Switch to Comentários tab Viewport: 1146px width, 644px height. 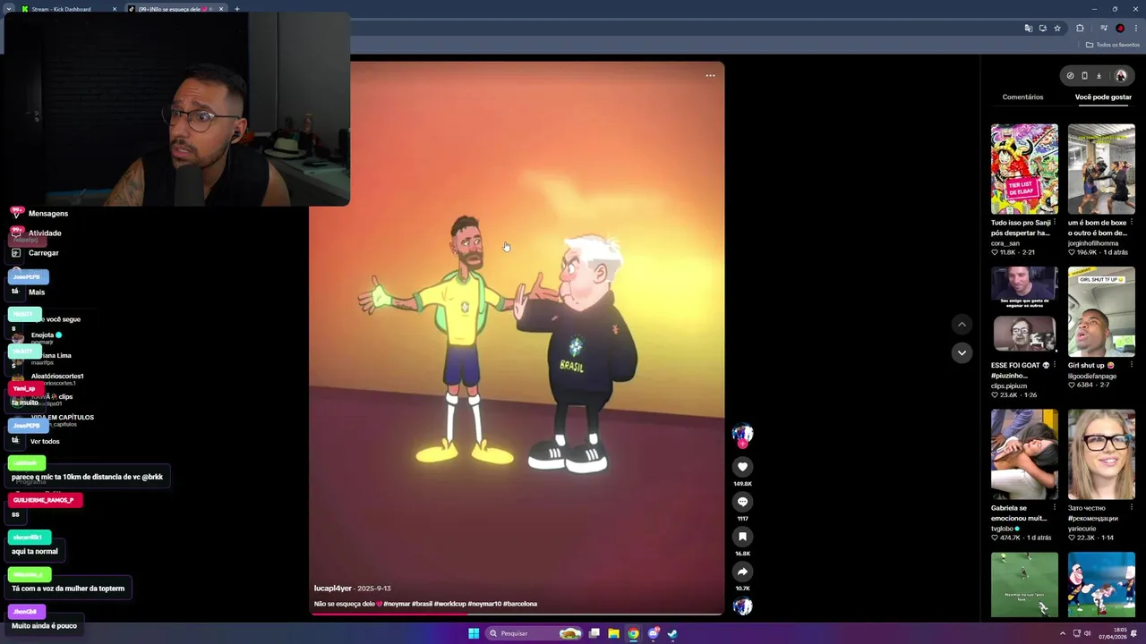pyautogui.click(x=1022, y=97)
